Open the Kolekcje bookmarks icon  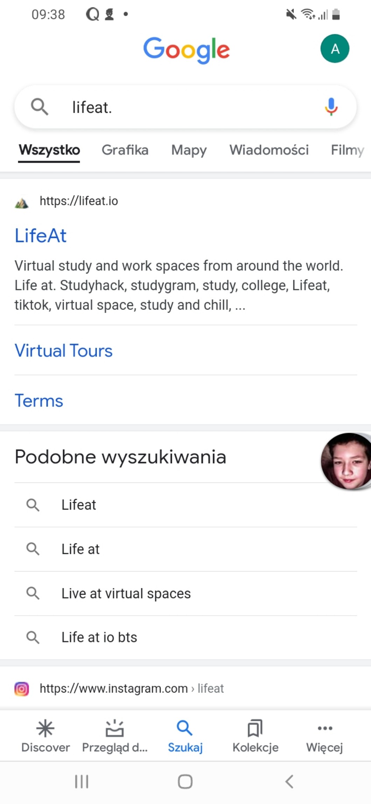255,729
